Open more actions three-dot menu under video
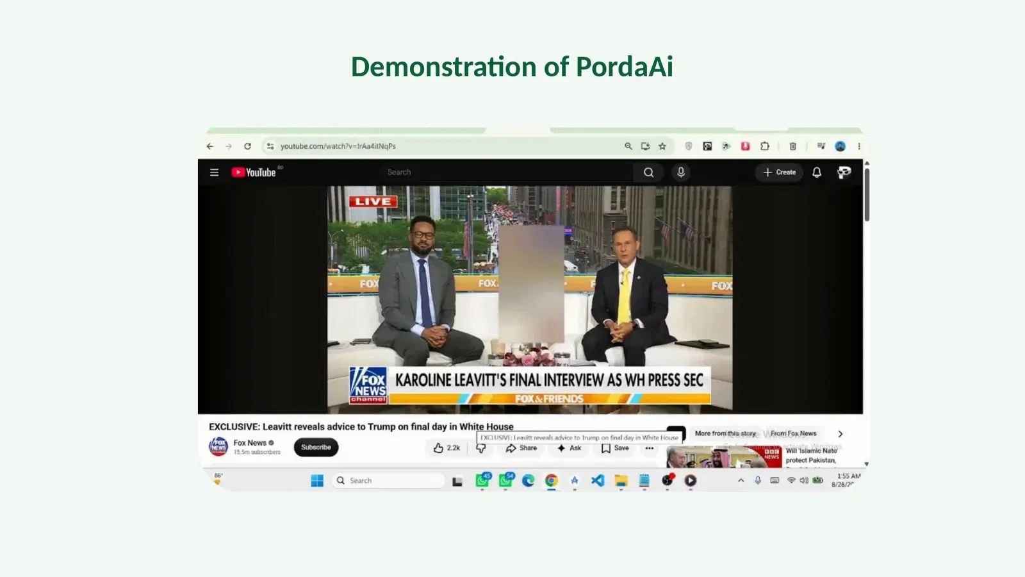 pyautogui.click(x=650, y=448)
